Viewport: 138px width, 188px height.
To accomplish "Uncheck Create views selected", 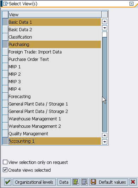I will click(5, 170).
